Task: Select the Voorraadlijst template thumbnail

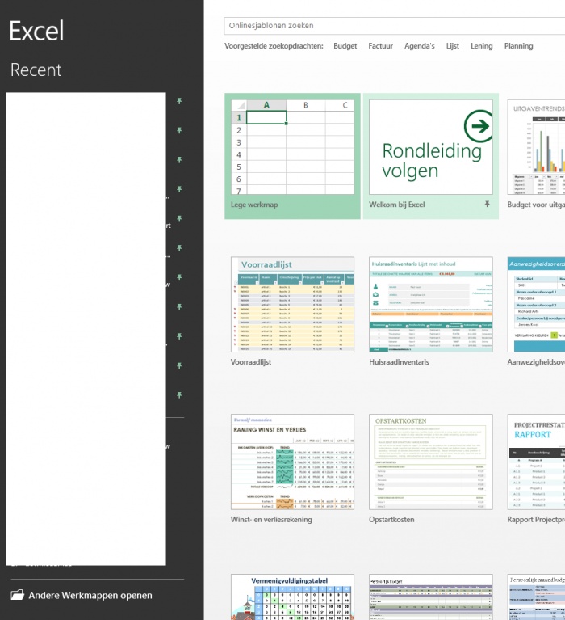Action: 292,305
